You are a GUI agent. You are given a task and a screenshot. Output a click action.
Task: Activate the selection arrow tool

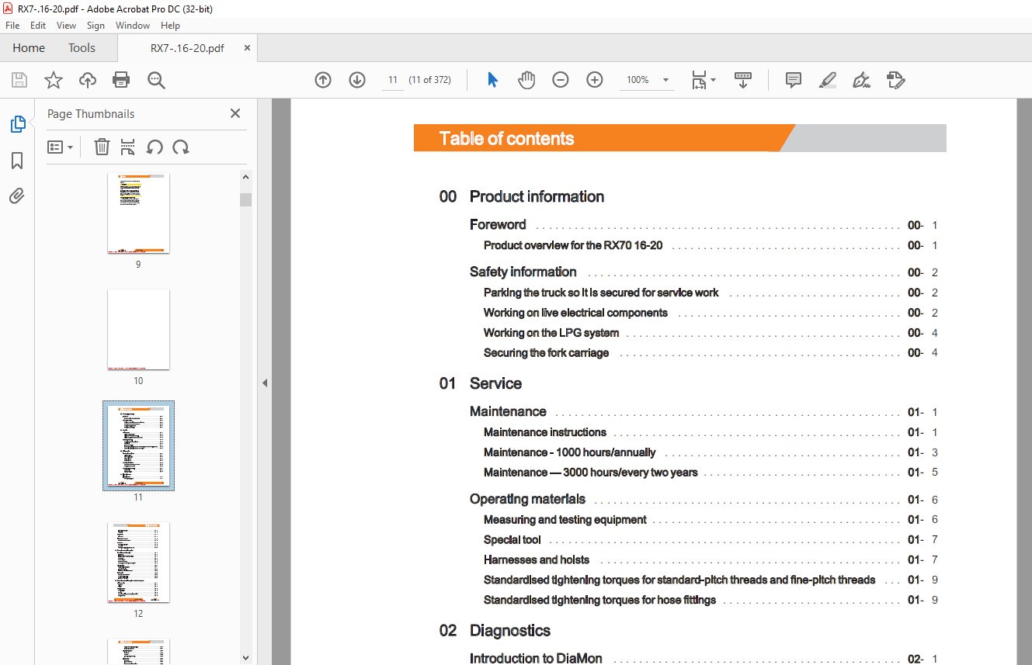pos(492,80)
